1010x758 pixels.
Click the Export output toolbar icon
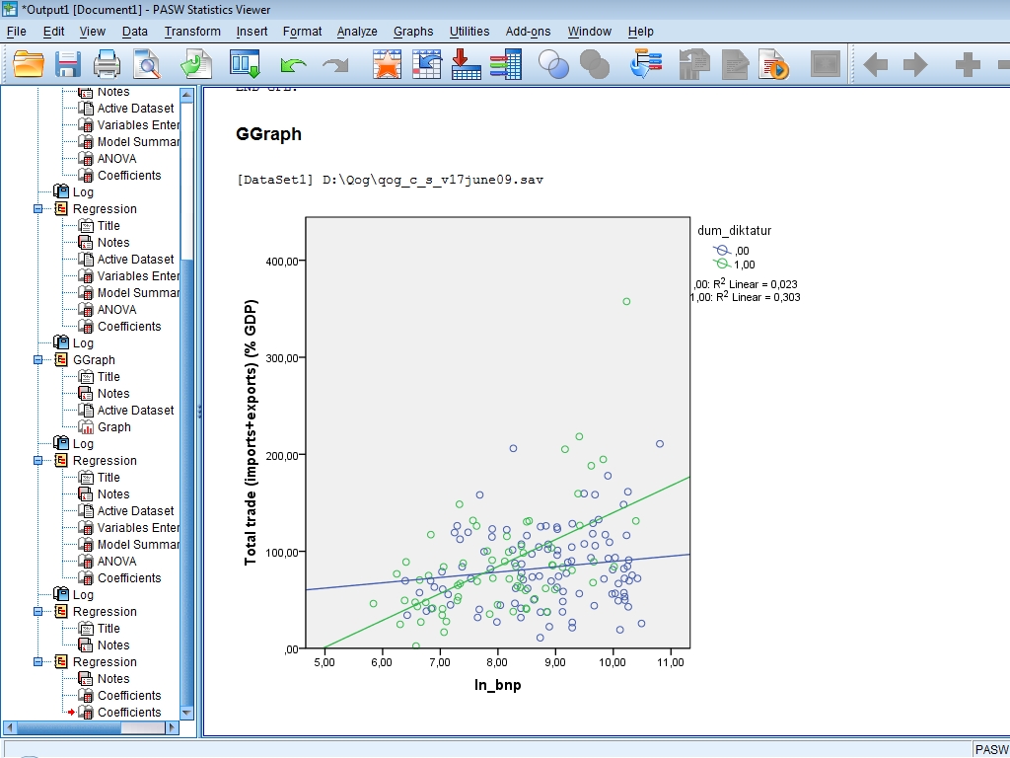pos(195,65)
